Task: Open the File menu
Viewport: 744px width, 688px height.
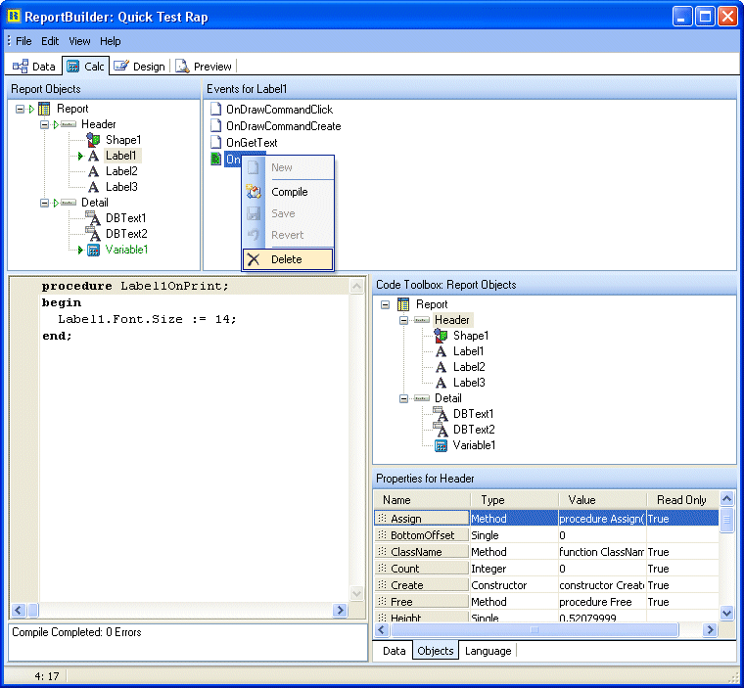Action: (23, 41)
